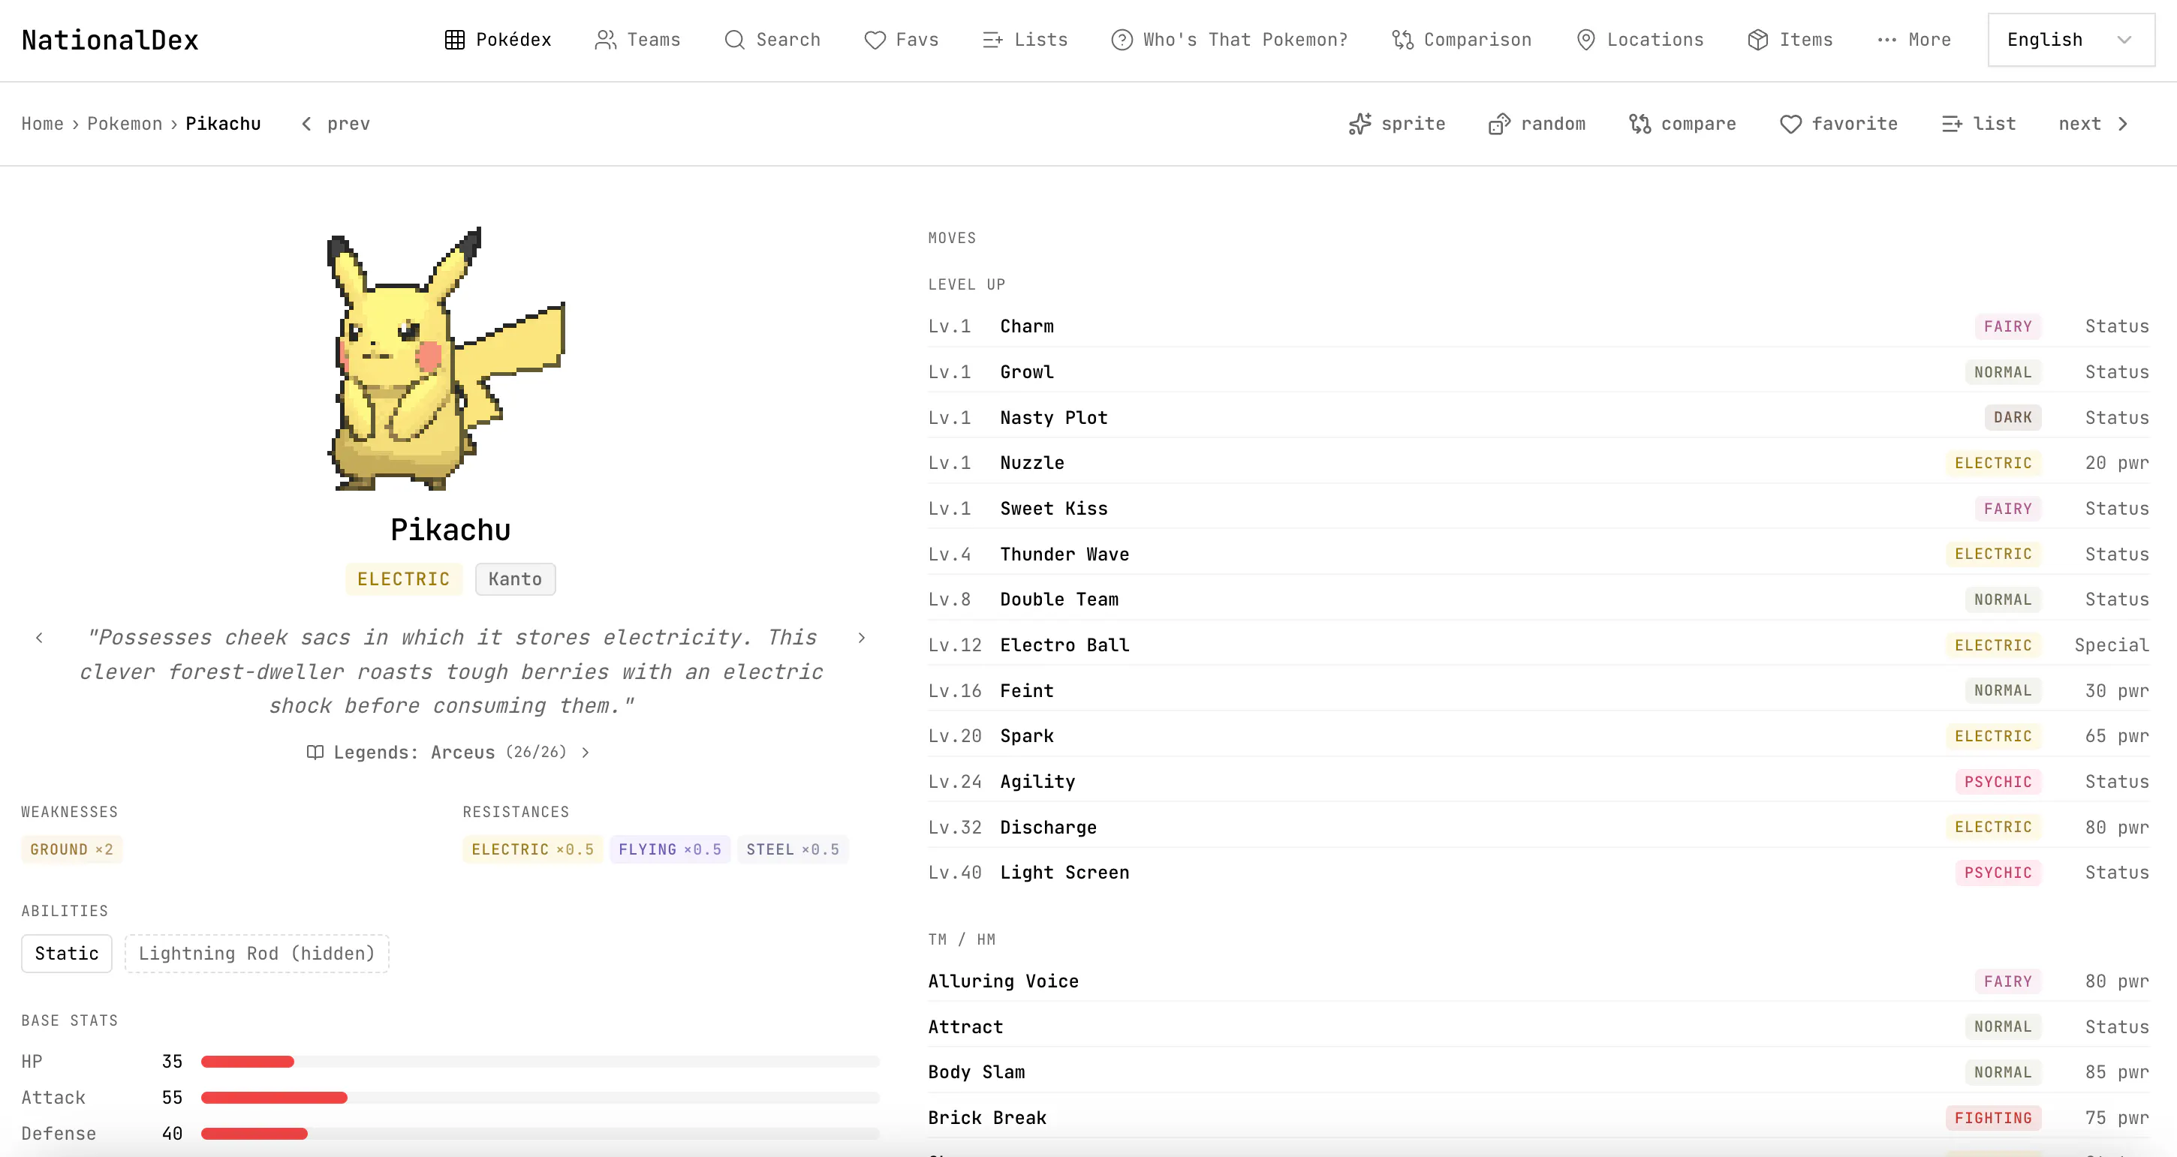Open Who's That Pokemon? game
2177x1157 pixels.
click(1230, 40)
